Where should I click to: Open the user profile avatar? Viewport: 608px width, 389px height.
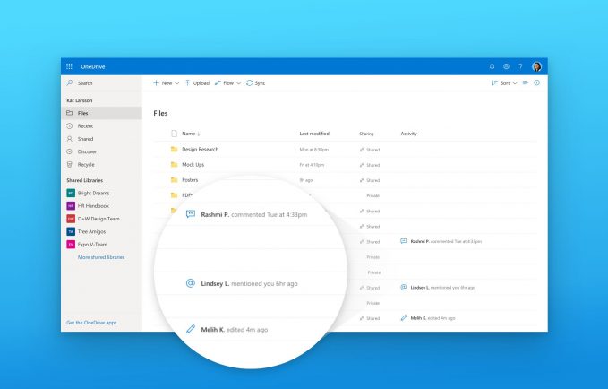536,66
